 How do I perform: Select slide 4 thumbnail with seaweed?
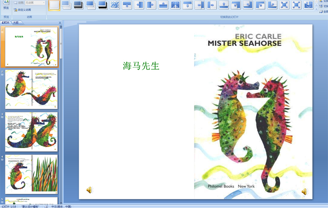32,174
